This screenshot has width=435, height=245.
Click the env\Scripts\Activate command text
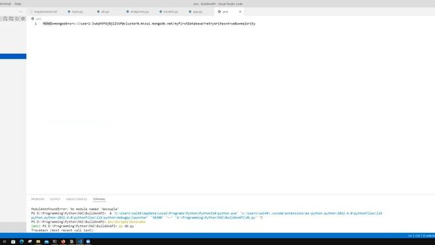(126, 222)
